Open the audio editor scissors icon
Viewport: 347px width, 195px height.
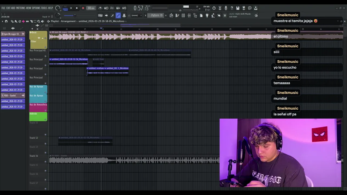click(x=220, y=8)
